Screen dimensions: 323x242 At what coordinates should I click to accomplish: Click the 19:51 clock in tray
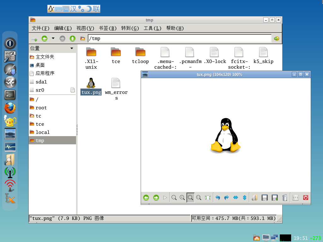coord(301,238)
